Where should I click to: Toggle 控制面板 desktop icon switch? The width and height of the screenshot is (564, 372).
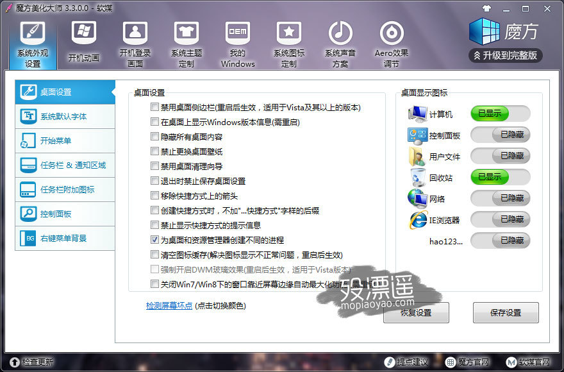click(501, 135)
